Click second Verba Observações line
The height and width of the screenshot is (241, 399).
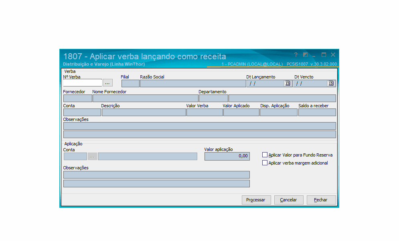tap(200, 135)
